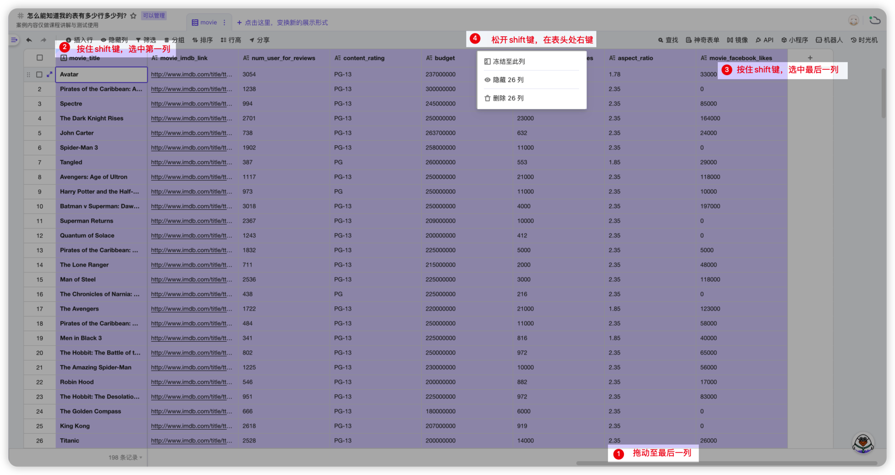Open the 分组 group tool
895x475 pixels.
point(174,40)
